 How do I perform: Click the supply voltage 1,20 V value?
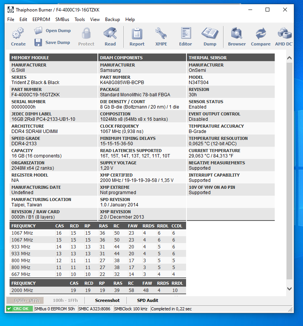(x=107, y=168)
